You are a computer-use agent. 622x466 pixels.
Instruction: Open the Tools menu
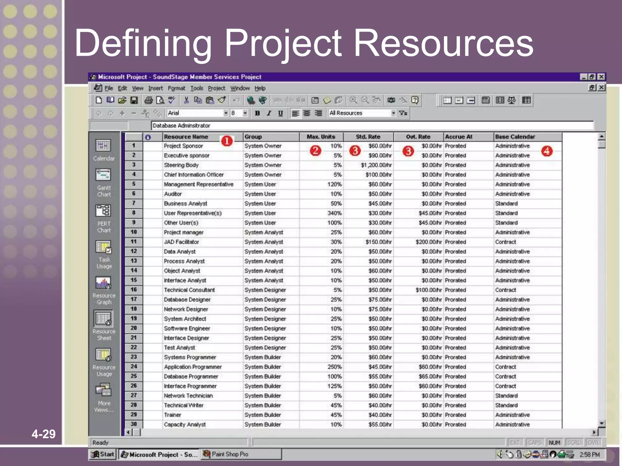197,88
